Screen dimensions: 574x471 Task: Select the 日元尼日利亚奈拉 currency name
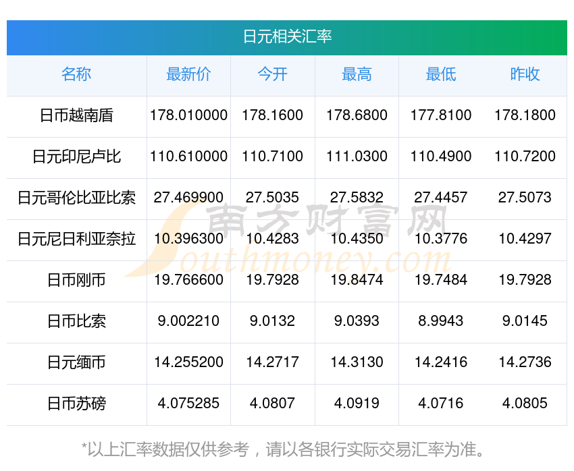76,239
